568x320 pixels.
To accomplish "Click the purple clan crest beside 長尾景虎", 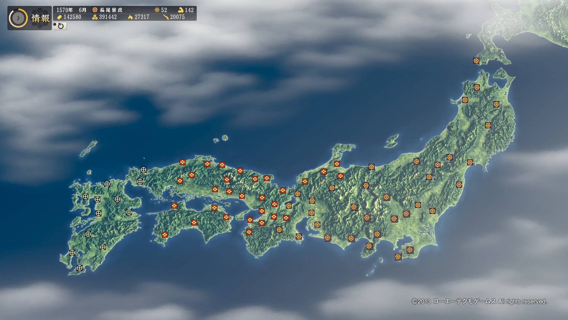I will 95,10.
